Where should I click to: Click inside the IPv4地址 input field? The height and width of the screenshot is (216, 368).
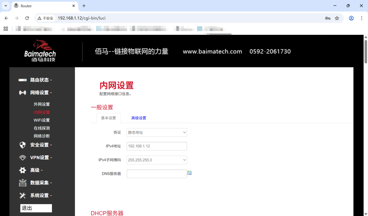point(157,146)
